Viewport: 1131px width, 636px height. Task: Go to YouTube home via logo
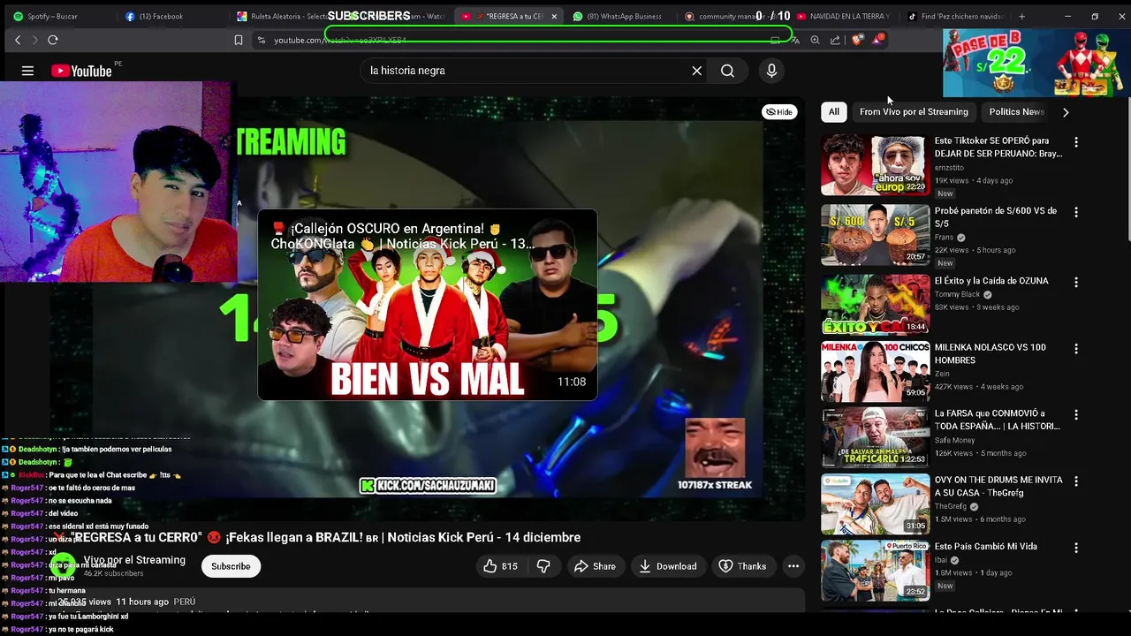tap(82, 71)
